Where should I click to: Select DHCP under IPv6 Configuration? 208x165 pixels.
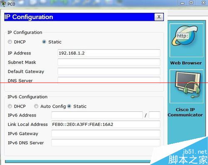[10, 106]
